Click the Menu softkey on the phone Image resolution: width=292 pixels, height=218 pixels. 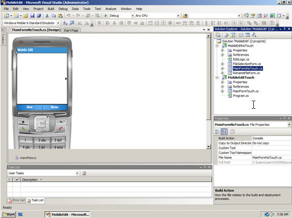[x=55, y=107]
